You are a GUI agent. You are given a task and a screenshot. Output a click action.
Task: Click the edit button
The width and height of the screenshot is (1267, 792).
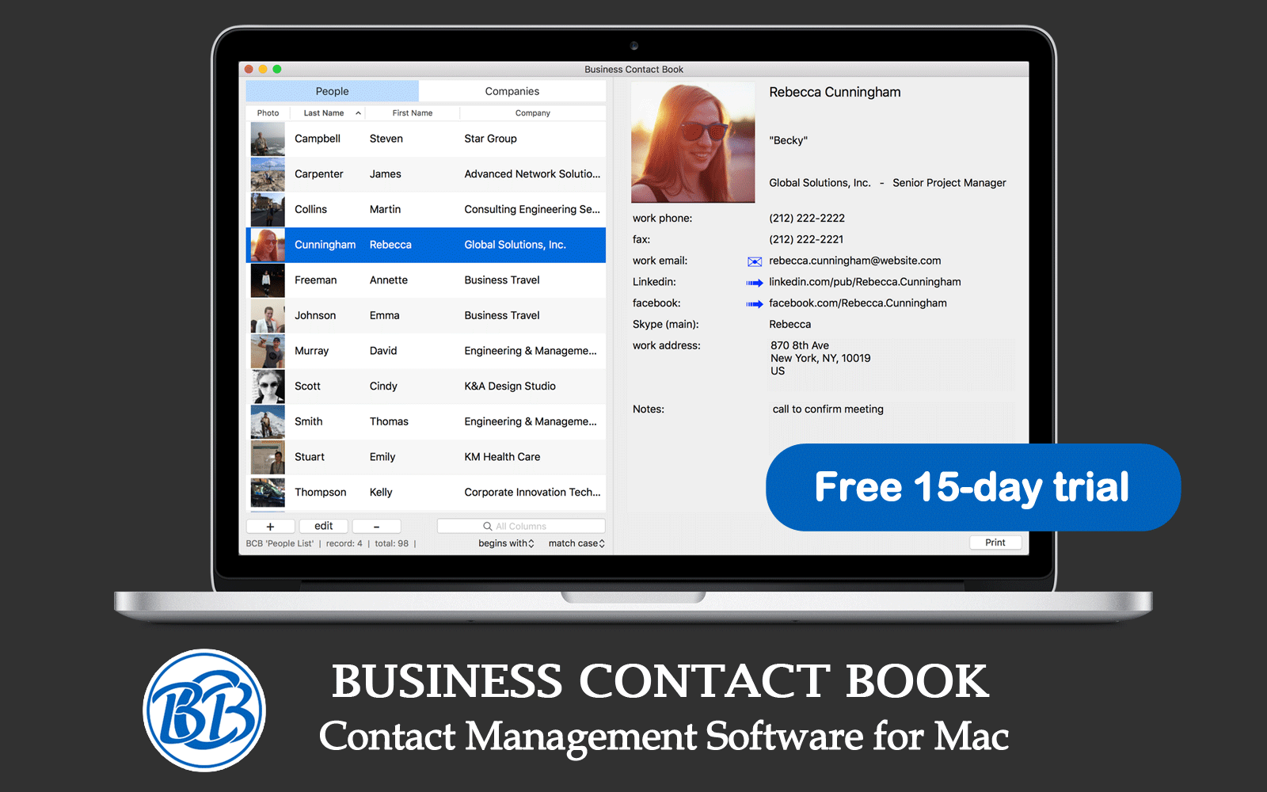click(x=324, y=526)
